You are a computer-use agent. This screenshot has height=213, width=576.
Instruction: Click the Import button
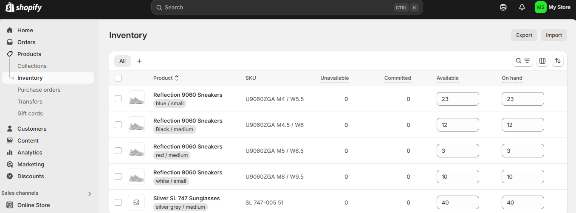[x=553, y=35]
